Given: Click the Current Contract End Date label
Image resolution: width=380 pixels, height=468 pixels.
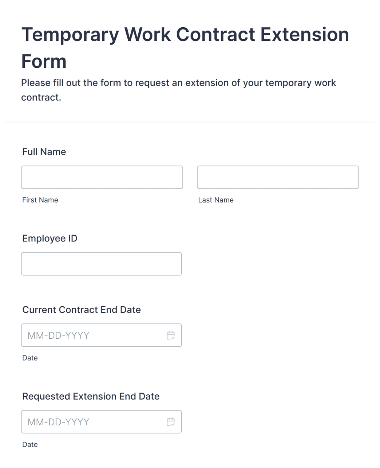Looking at the screenshot, I should [82, 310].
